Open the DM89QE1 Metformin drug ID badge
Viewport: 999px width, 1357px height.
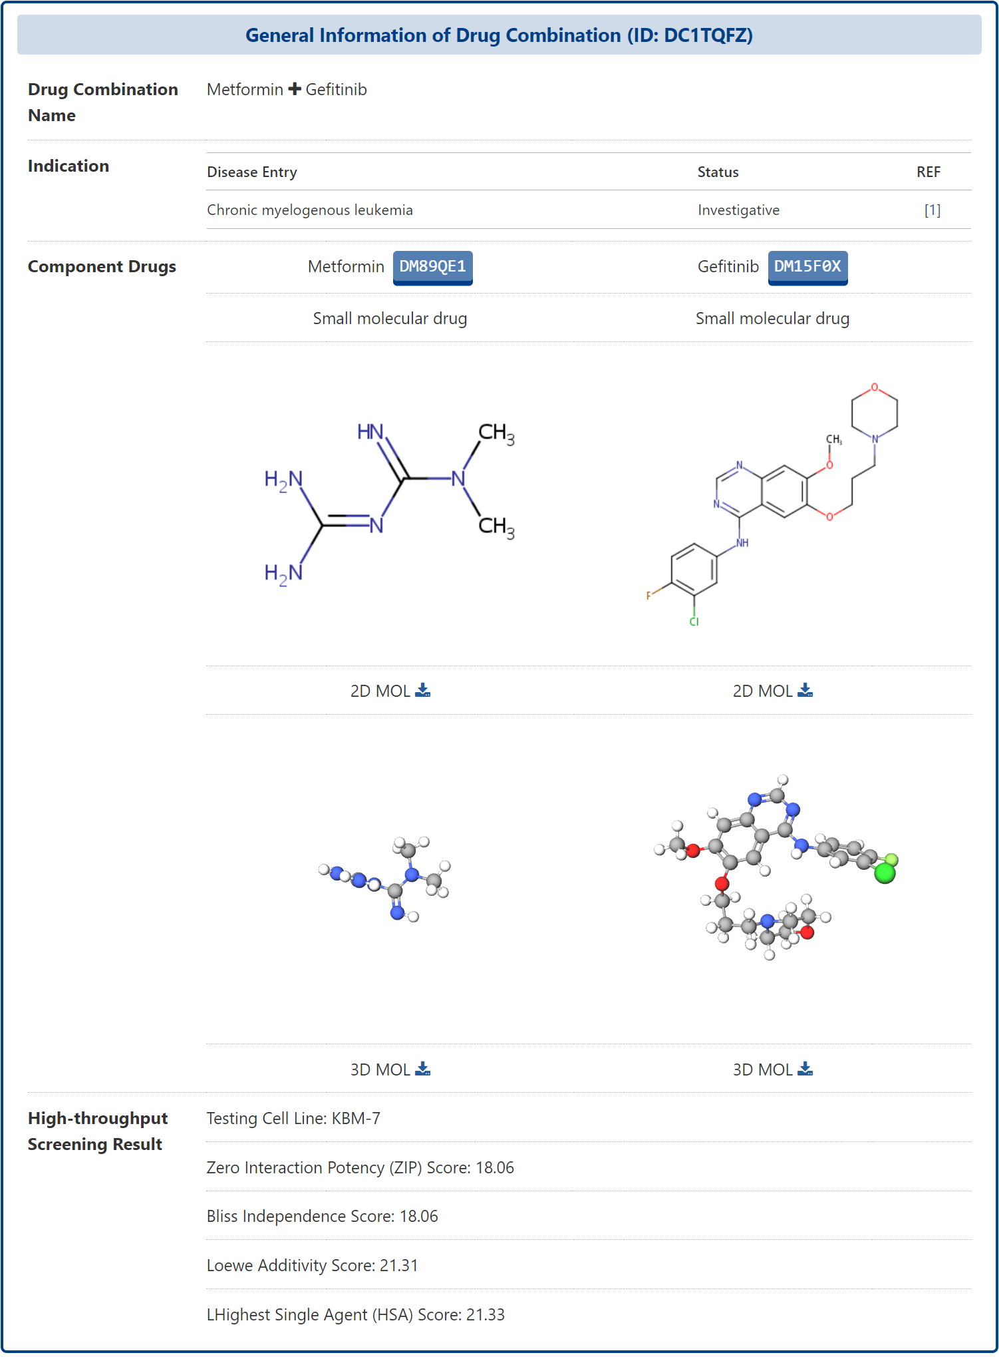coord(432,267)
